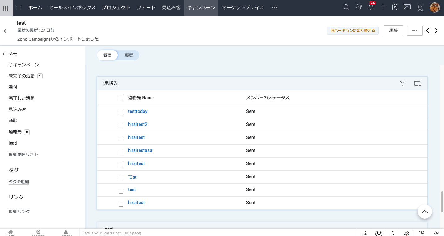This screenshot has width=444, height=236.
Task: Open the notifications bell icon
Action: [x=371, y=8]
